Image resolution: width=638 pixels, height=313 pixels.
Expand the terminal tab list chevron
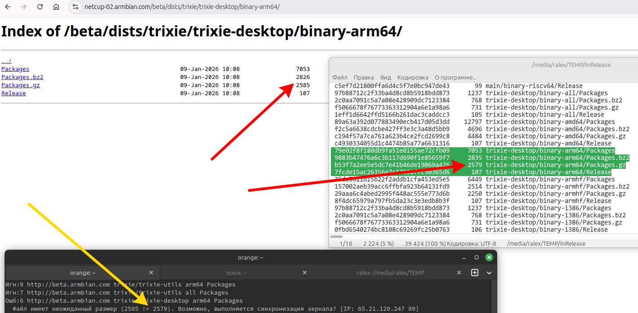point(489,273)
